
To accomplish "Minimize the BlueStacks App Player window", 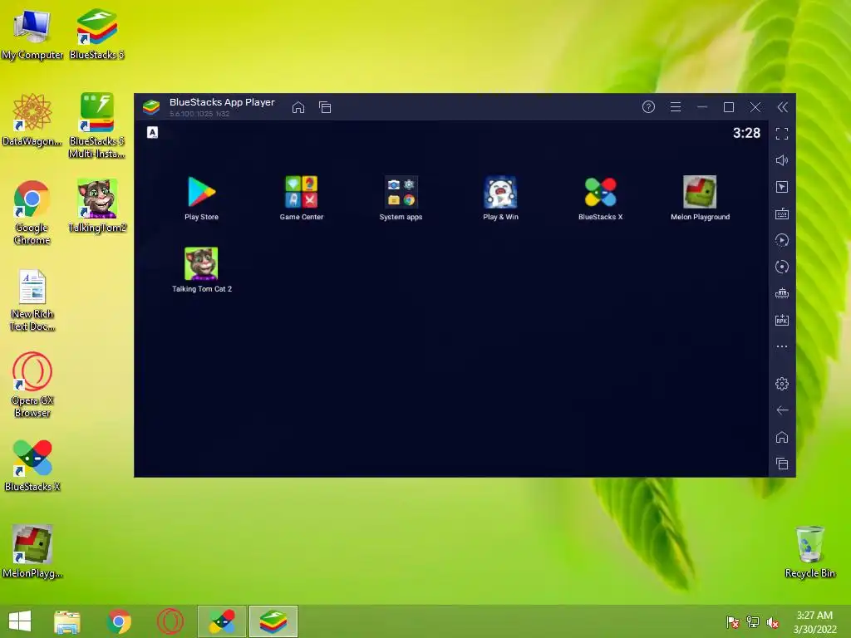I will [x=701, y=107].
